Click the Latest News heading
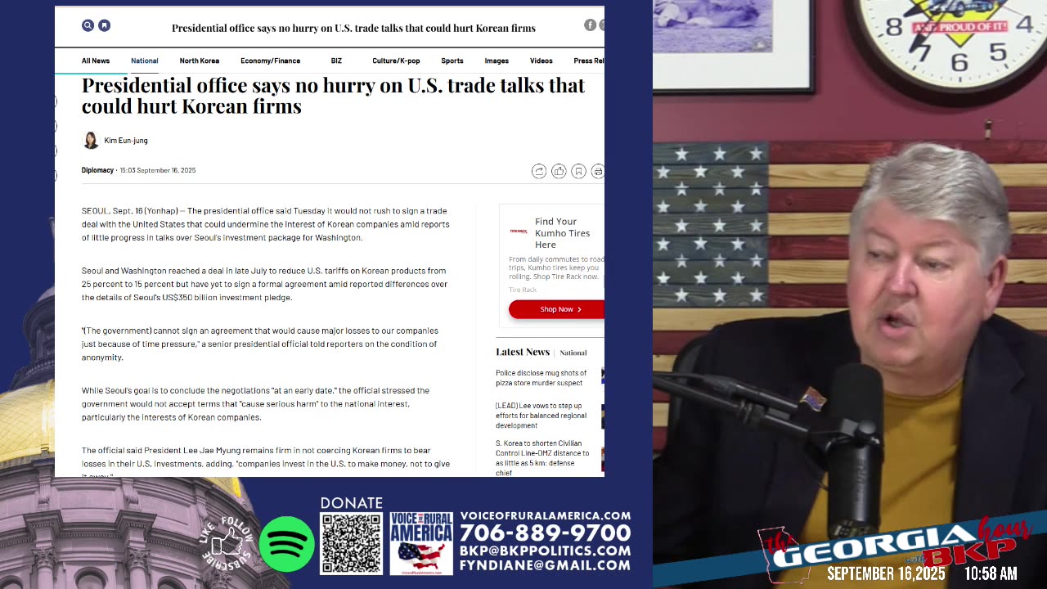This screenshot has width=1047, height=589. (523, 352)
